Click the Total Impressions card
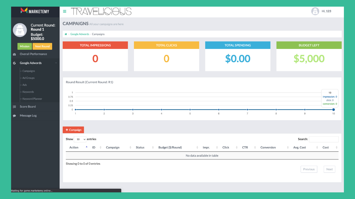The height and width of the screenshot is (199, 355). pos(95,56)
